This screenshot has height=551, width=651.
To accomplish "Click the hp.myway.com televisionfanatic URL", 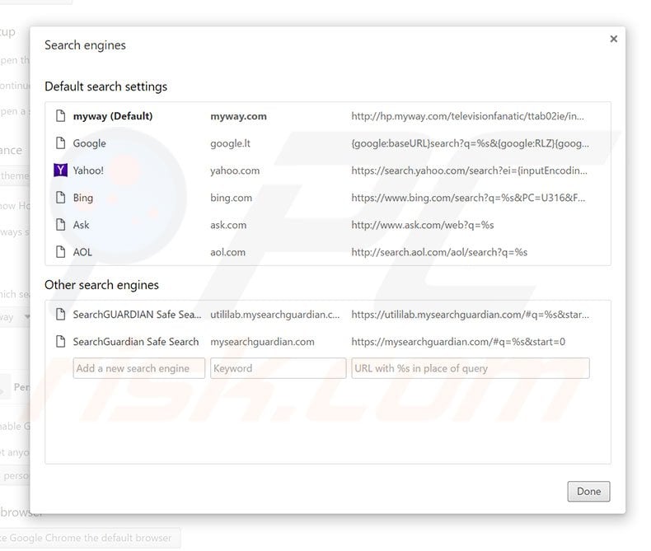I will [x=468, y=116].
